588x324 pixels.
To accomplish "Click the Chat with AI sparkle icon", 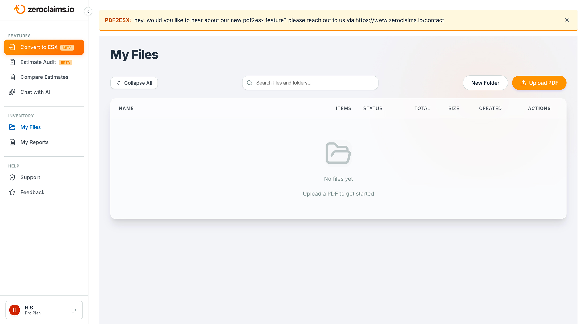I will 12,92.
